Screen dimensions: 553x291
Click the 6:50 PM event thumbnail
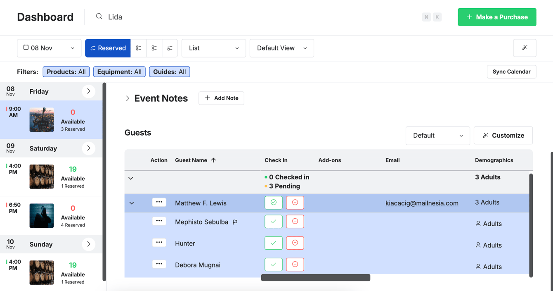point(41,215)
